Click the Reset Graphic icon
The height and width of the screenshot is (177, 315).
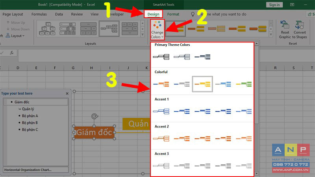coord(285,25)
